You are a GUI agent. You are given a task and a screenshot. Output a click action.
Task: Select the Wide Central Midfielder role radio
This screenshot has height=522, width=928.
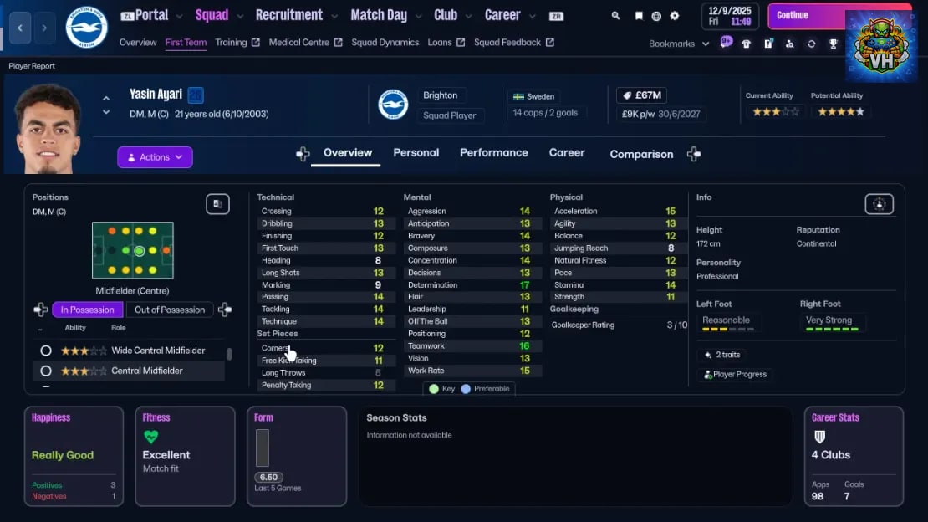46,351
